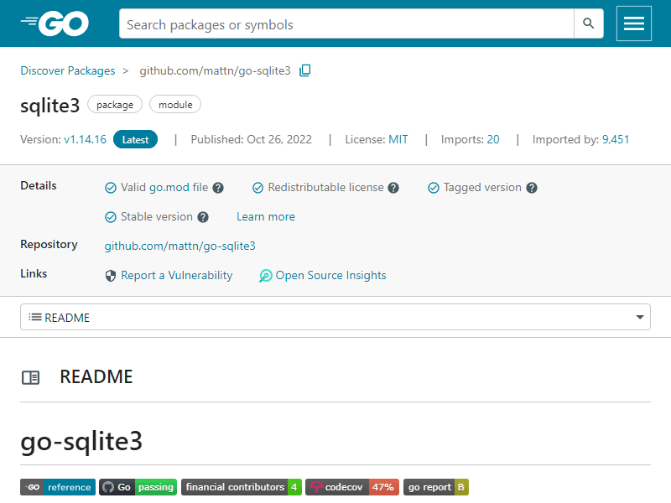This screenshot has width=671, height=503.
Task: Click the Go logo in header
Action: pyautogui.click(x=55, y=23)
